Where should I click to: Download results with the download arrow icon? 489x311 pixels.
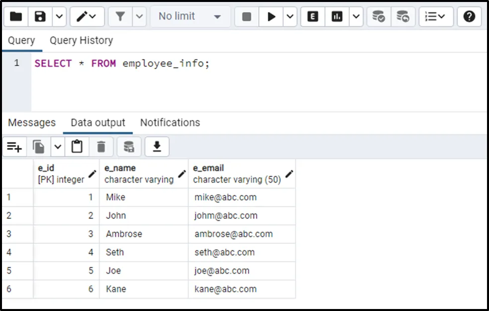157,147
